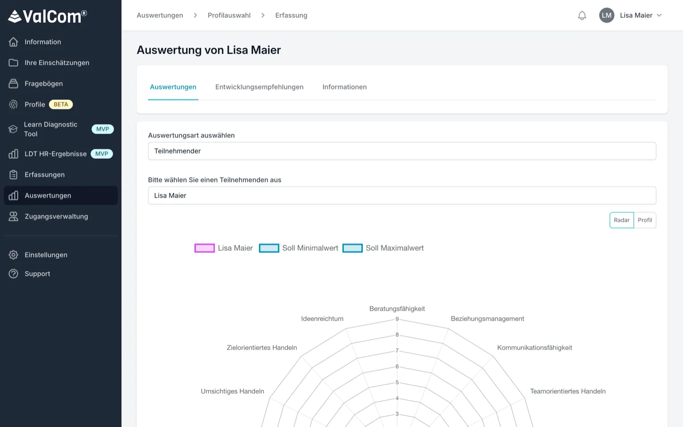Click the Auswertung von Lisa Maier heading
Screen dimensions: 683x427
click(209, 50)
